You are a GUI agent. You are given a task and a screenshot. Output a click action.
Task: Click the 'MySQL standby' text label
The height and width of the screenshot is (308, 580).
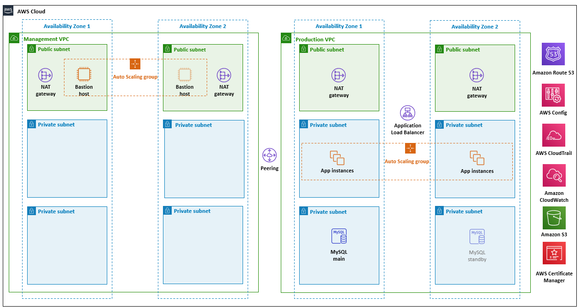coord(477,256)
